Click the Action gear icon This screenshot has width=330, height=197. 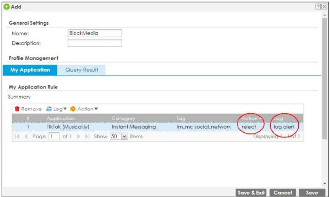[73, 109]
